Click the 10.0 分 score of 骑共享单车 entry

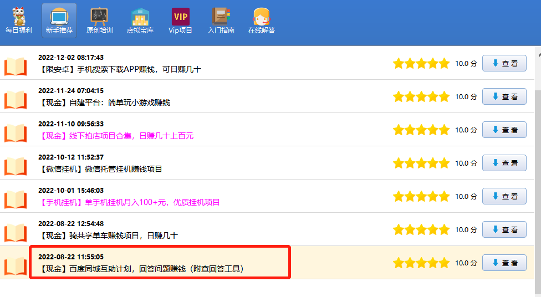tap(466, 230)
